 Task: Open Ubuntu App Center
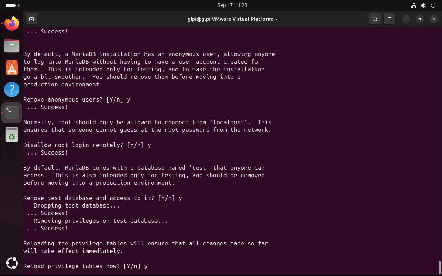12,67
